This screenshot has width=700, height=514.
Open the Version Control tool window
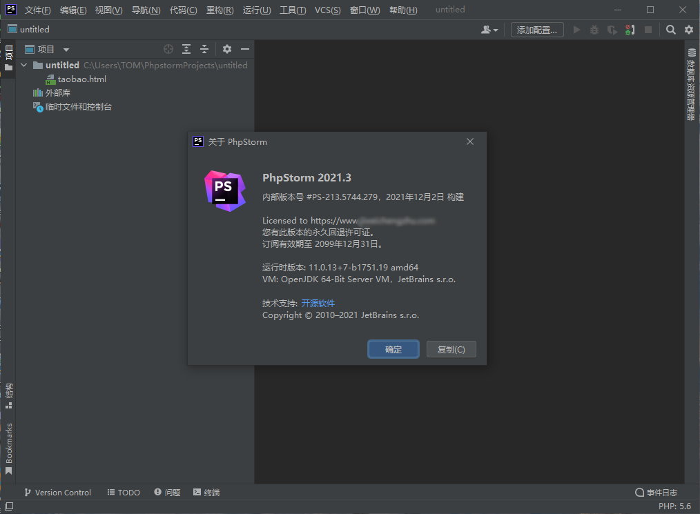[x=57, y=492]
